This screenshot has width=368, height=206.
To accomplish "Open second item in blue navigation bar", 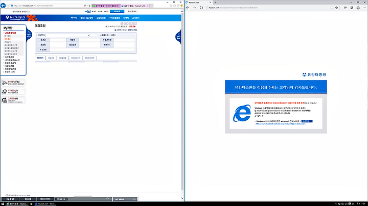I will pyautogui.click(x=87, y=18).
